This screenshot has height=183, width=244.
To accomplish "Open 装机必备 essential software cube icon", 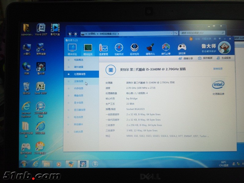I will pos(166,49).
